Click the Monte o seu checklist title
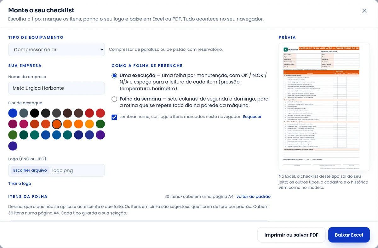 (x=41, y=10)
